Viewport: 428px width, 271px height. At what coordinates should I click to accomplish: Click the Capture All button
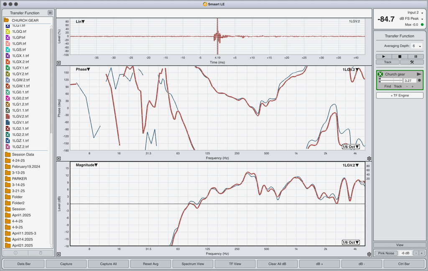click(x=108, y=264)
